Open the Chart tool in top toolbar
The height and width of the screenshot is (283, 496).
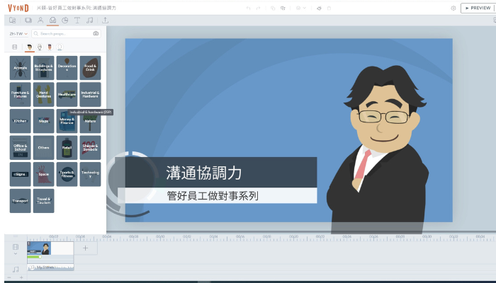pyautogui.click(x=65, y=21)
